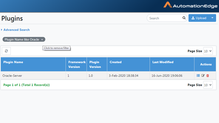Click the refresh table icon button
Image resolution: width=219 pixels, height=123 pixels.
click(6, 51)
